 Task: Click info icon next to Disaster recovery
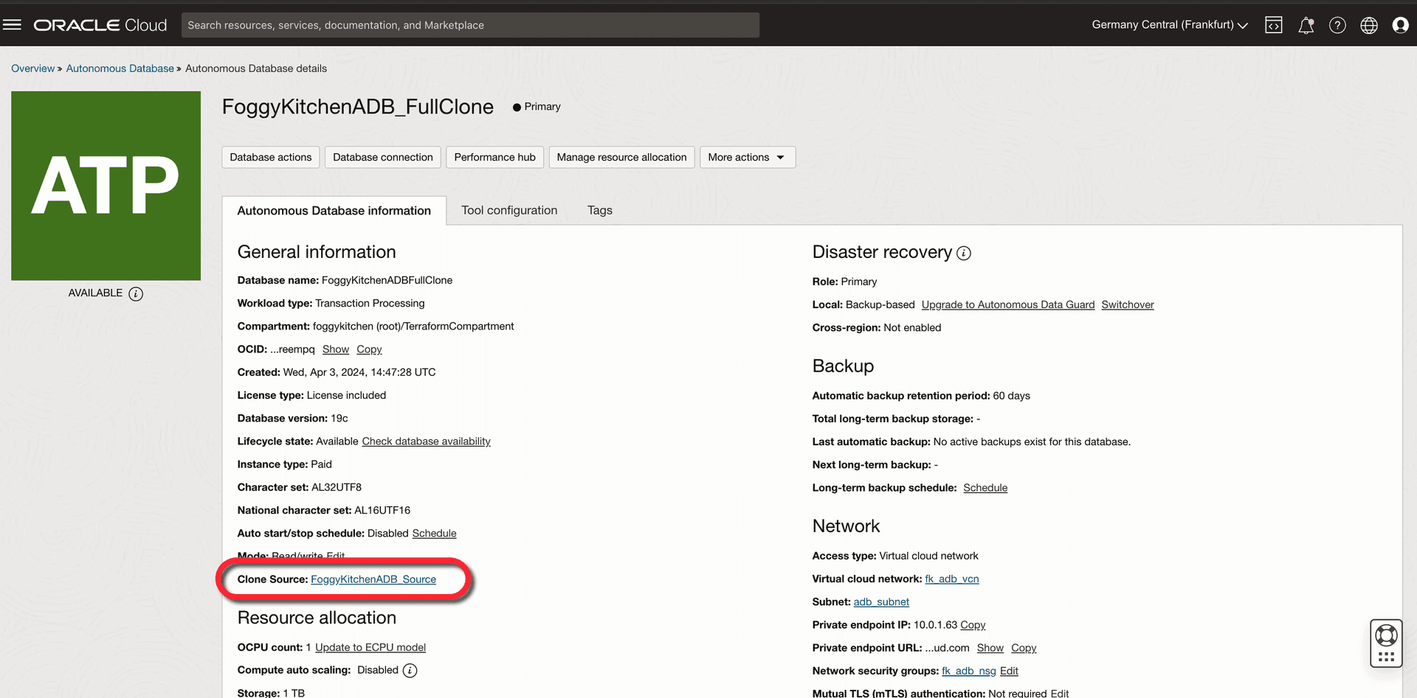click(x=964, y=253)
